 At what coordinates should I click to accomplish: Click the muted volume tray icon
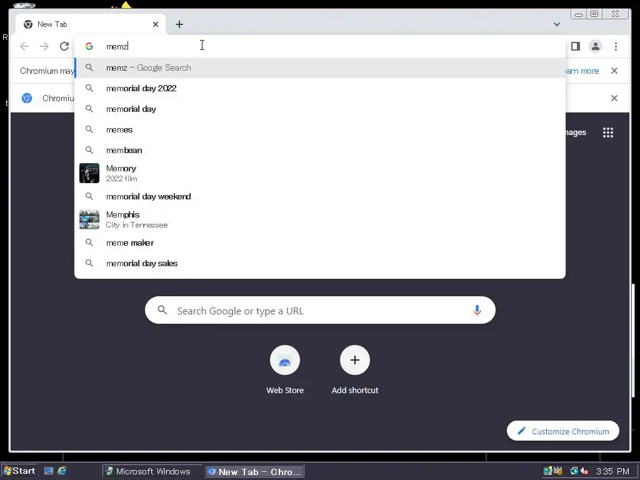pyautogui.click(x=584, y=471)
